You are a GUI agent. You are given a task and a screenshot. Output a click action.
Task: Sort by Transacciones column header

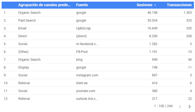pos(179,5)
